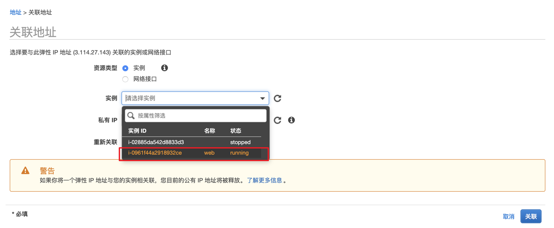Click the refresh icon next to 私有 IP
This screenshot has height=228, width=554.
point(277,120)
